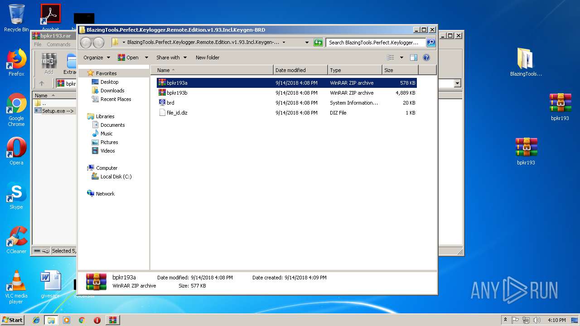Screen dimensions: 580x326
Task: Click New folder button
Action: coord(208,58)
